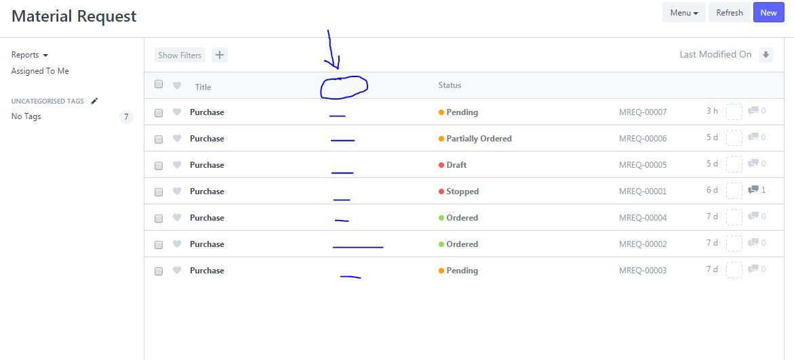Select Assigned To Me in sidebar
Viewport: 794px width, 360px height.
pyautogui.click(x=40, y=71)
